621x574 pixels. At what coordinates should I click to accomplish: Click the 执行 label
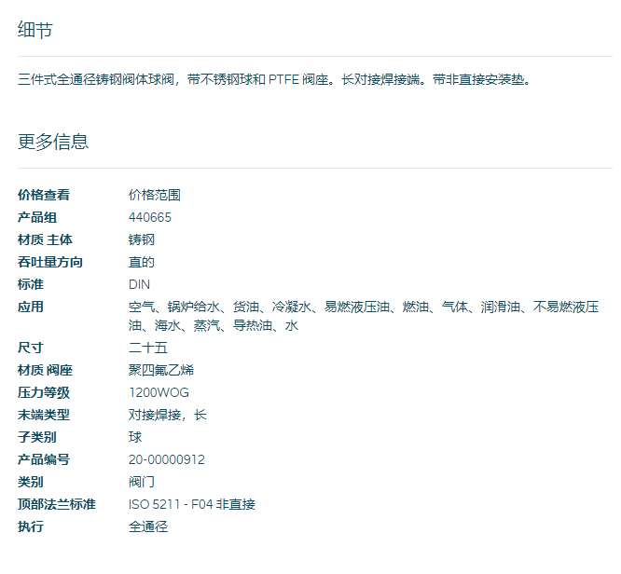click(x=31, y=526)
